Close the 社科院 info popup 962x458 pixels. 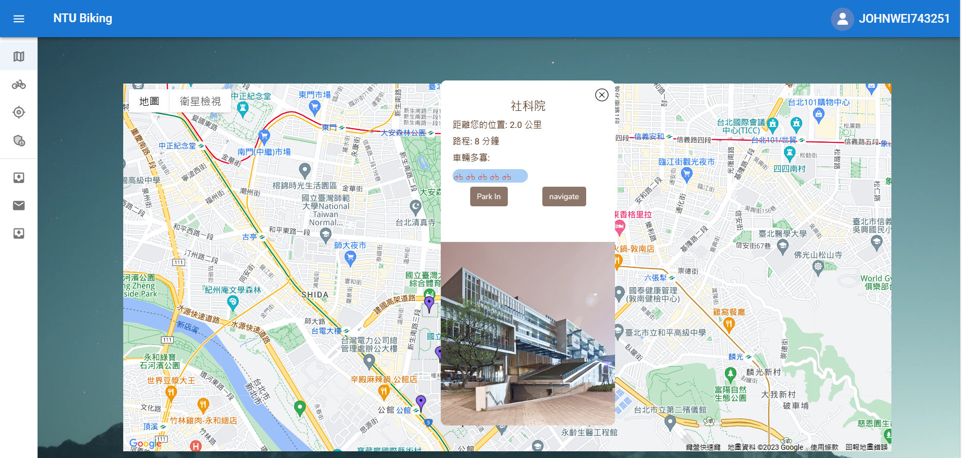pos(601,95)
